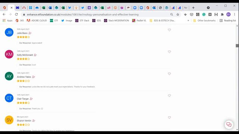Switch to the ufi tab
The height and width of the screenshot is (134, 239).
(x=109, y=7)
